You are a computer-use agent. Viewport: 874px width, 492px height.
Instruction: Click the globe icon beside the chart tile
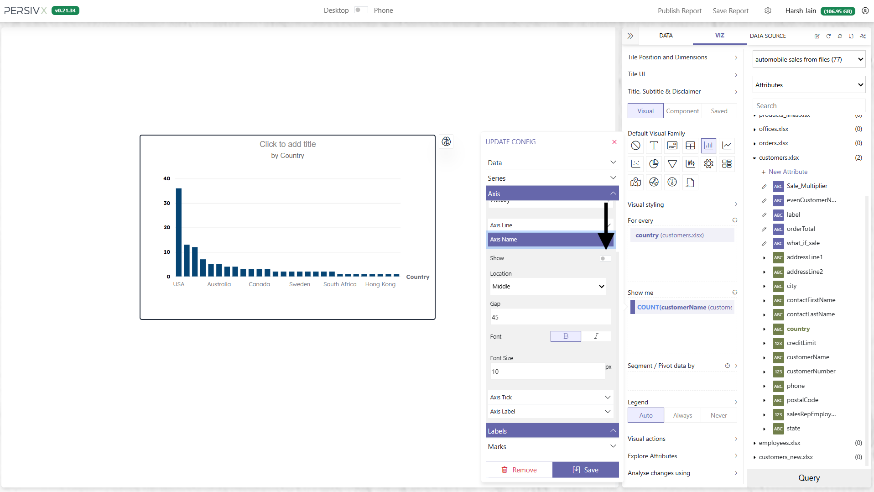446,141
